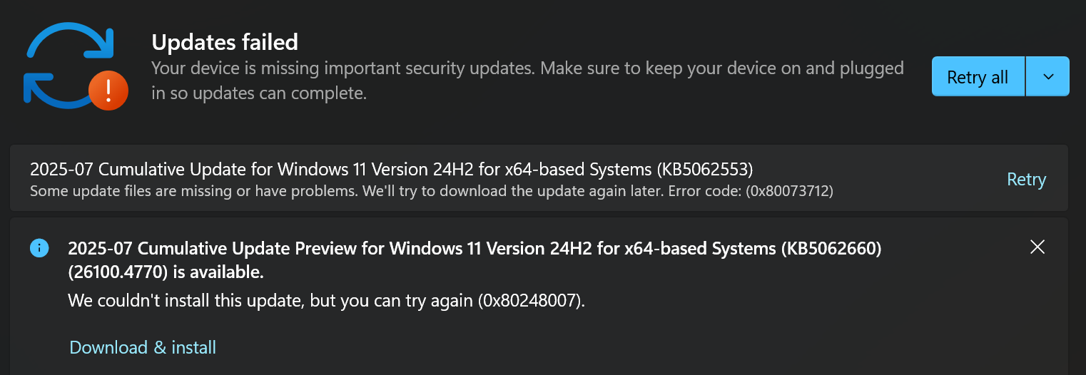Click the "missing important security updates" description

click(x=527, y=68)
